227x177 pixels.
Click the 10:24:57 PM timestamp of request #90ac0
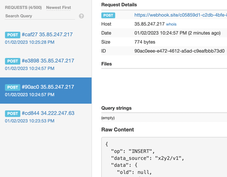point(30,94)
